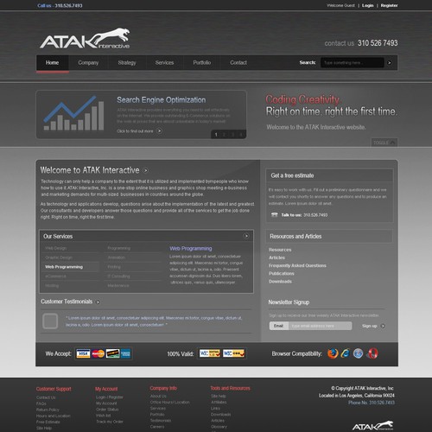Viewport: 432px width, 432px height.
Task: Click arrow beside 'Click to find out more'
Action: point(159,131)
